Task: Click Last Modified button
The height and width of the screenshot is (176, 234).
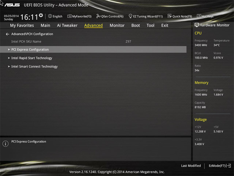Action: pos(191,166)
